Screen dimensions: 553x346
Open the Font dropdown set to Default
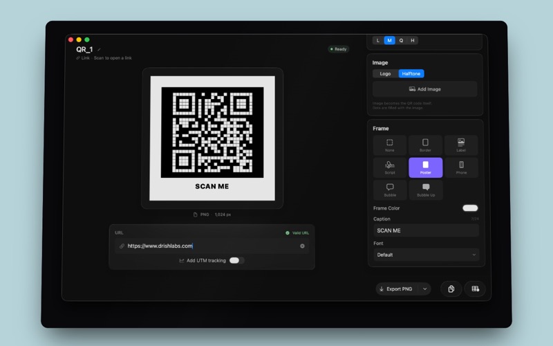426,255
